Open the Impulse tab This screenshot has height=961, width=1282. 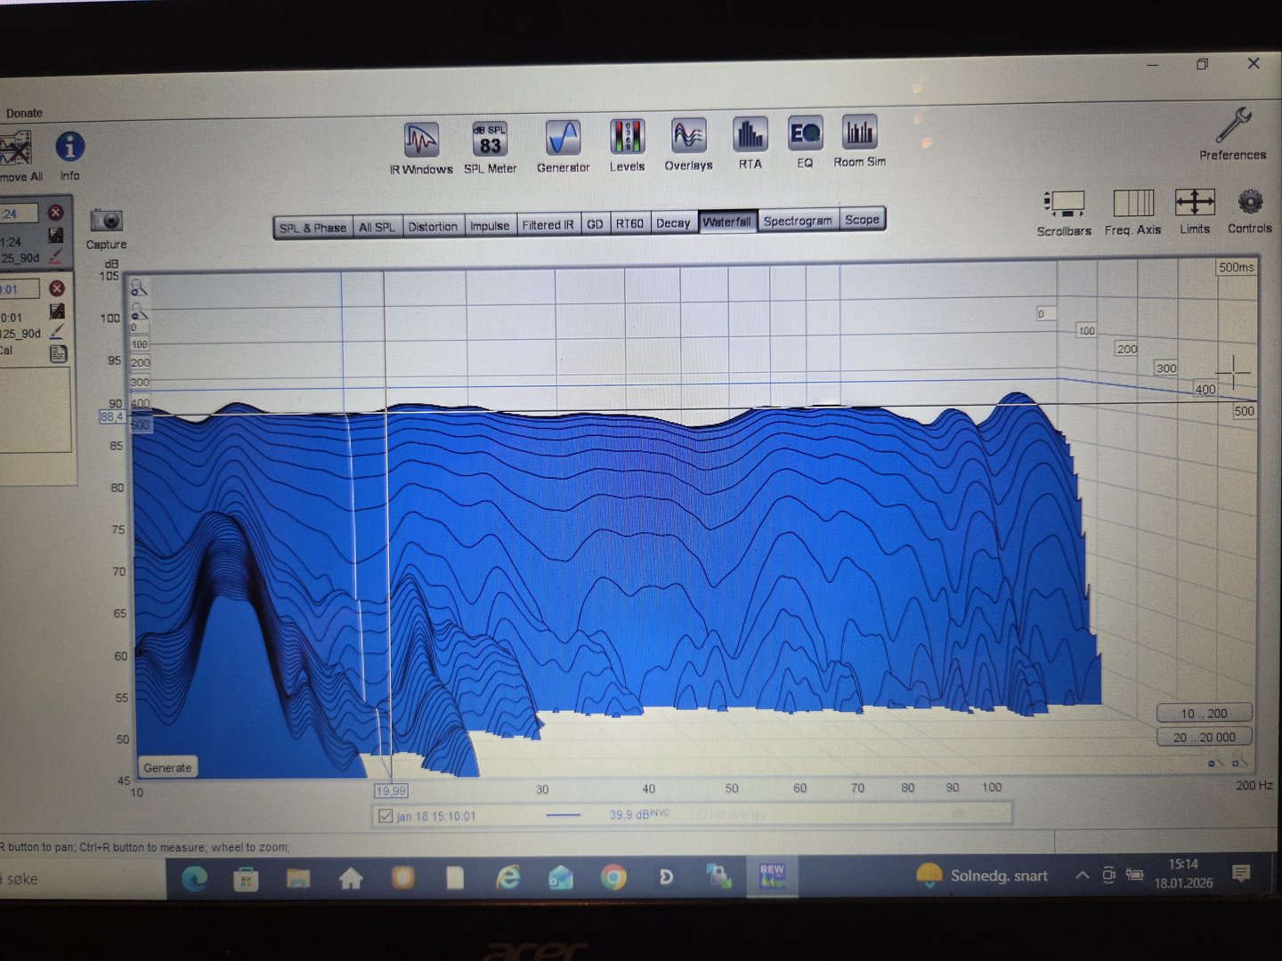(490, 225)
